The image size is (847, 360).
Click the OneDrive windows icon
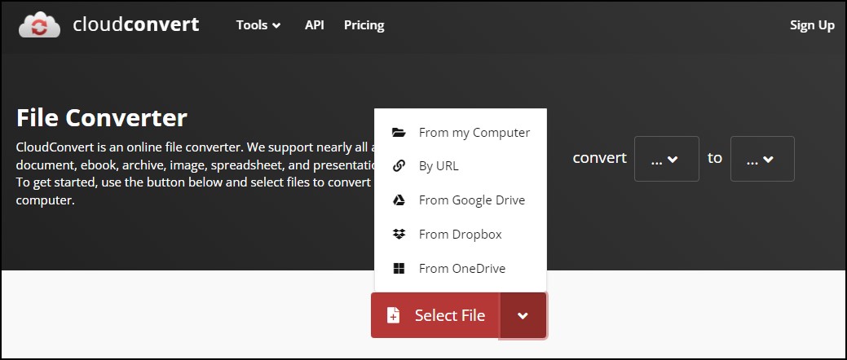399,268
